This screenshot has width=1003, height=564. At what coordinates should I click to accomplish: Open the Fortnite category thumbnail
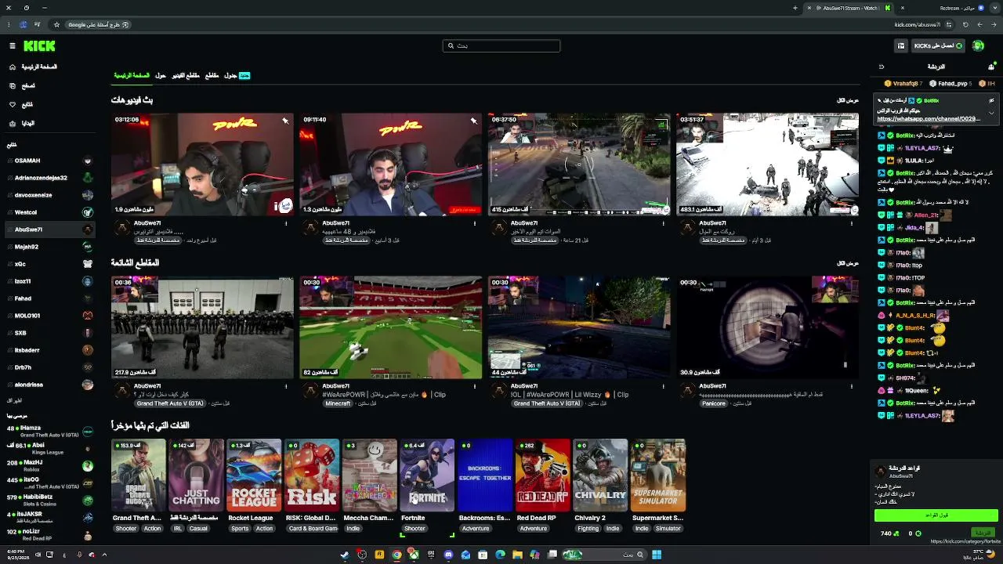click(427, 475)
